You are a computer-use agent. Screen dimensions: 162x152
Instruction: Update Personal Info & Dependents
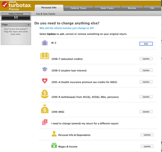tap(147, 135)
